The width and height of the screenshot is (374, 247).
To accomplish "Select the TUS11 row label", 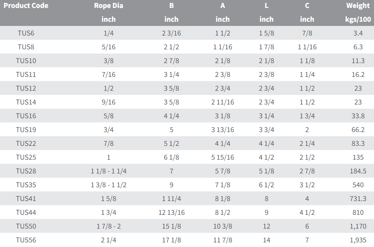I will click(26, 75).
